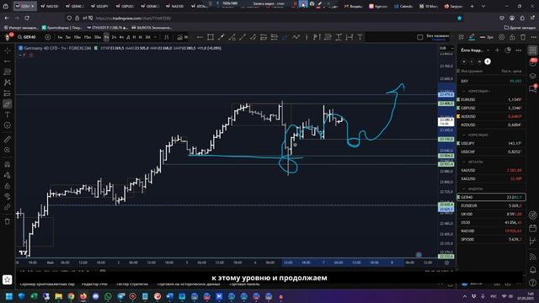This screenshot has width=539, height=303.
Task: Switch to 15-minute timeframe
Action: coord(88,37)
